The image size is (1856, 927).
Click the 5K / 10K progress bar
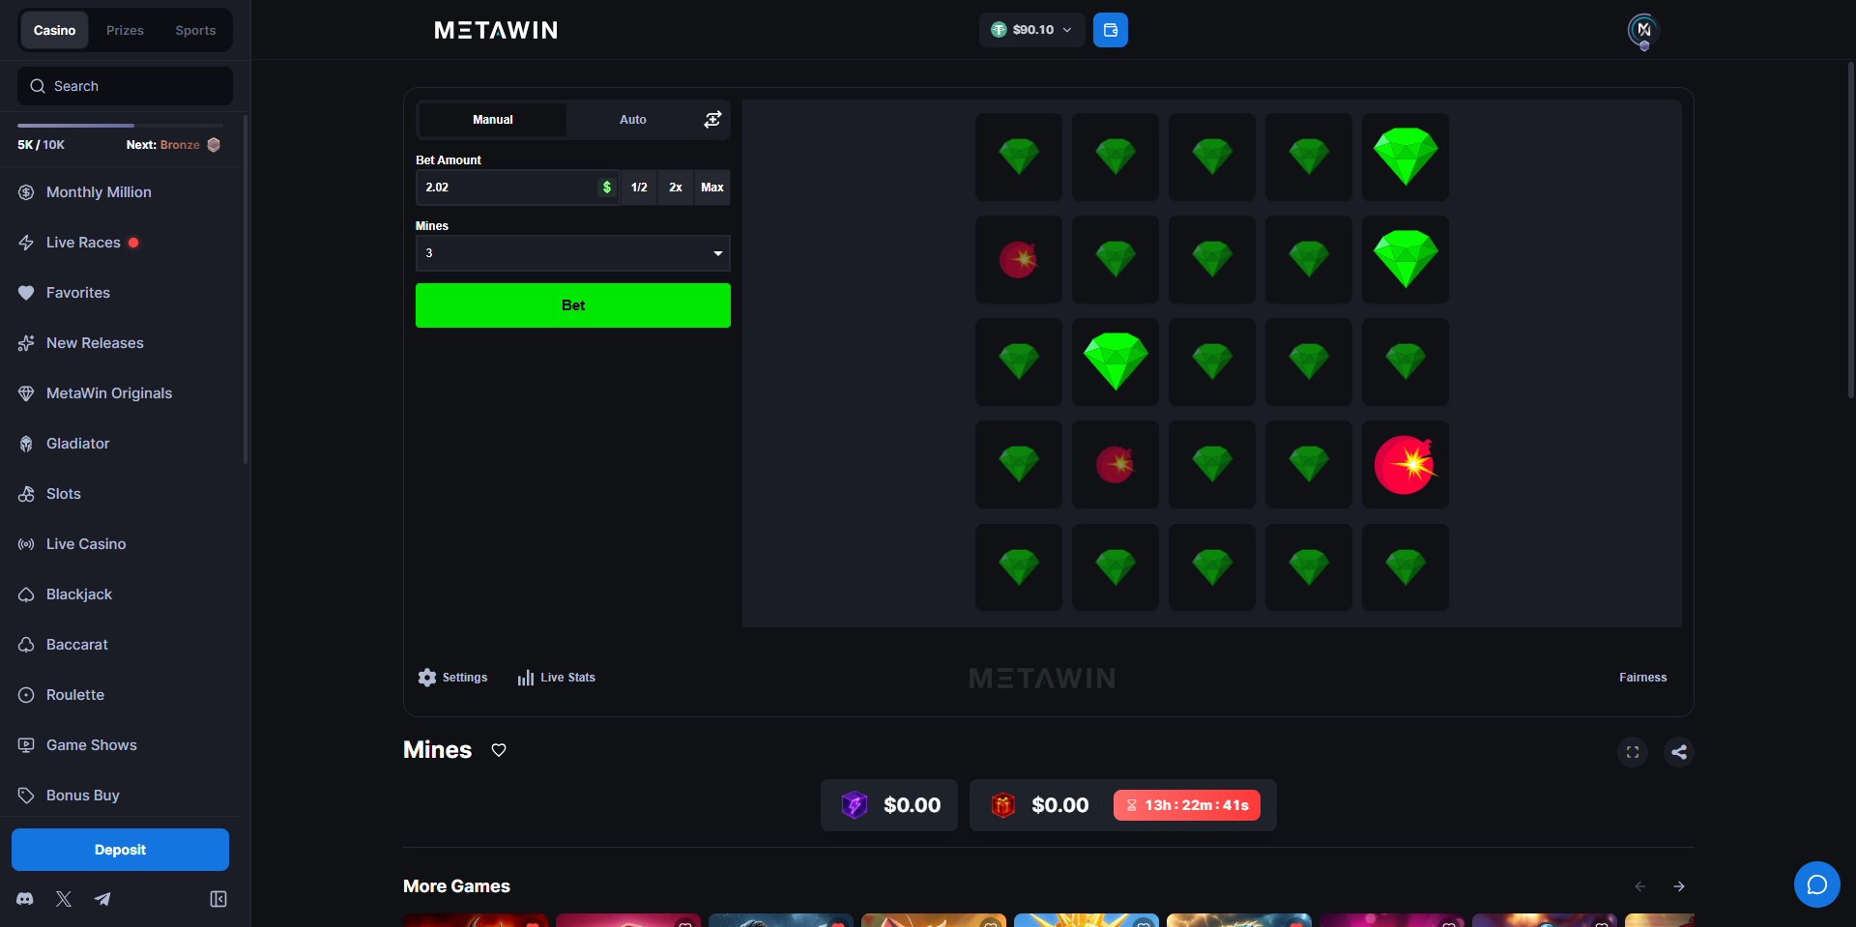(120, 126)
